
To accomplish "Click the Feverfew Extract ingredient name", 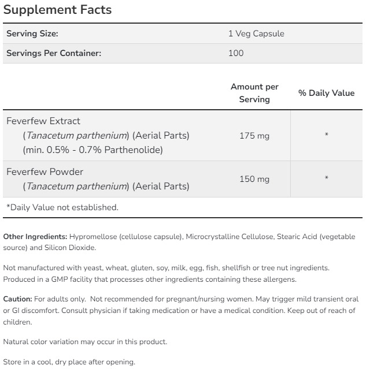I will 43,121.
